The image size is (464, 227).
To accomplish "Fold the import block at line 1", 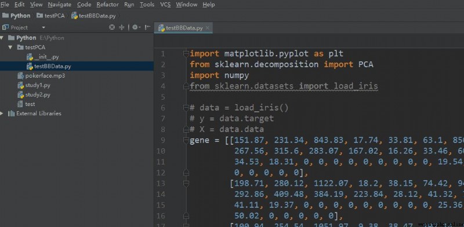I will [186, 54].
